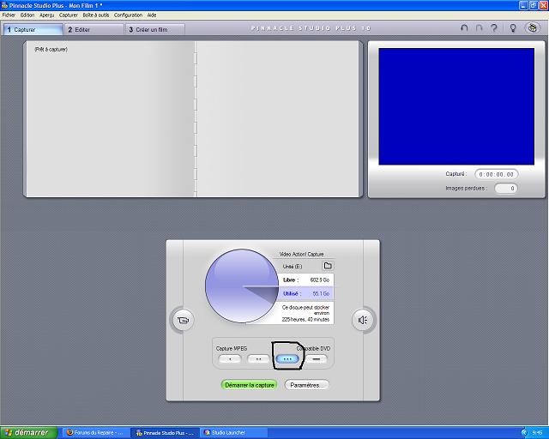Click the Images perdues counter field

[x=506, y=188]
